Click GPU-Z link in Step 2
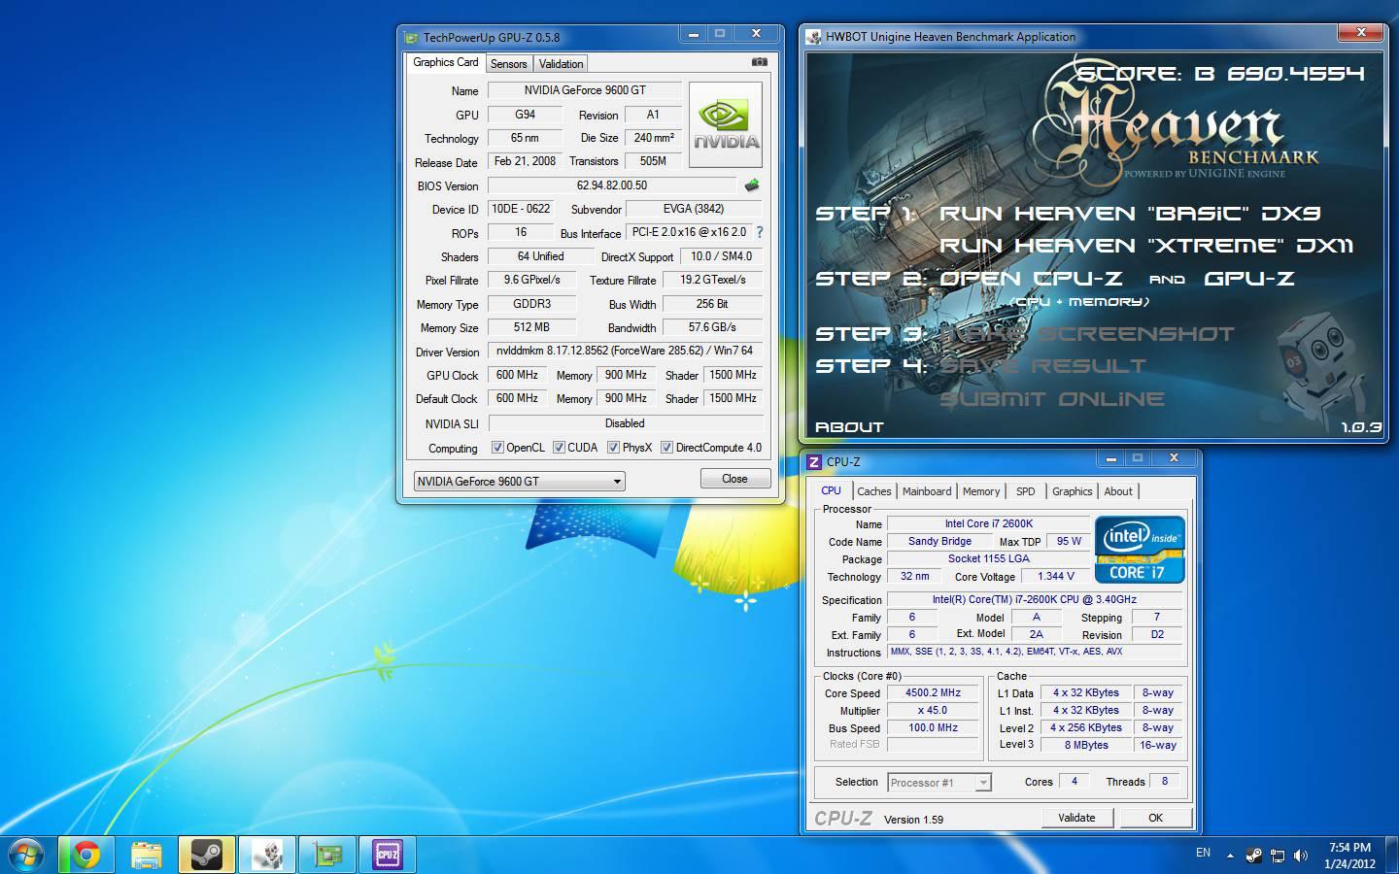 tap(1249, 279)
